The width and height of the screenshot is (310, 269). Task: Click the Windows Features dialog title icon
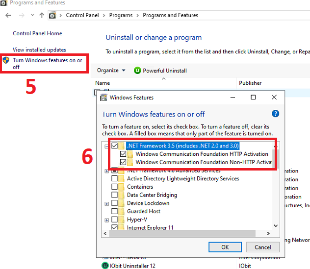(x=103, y=98)
